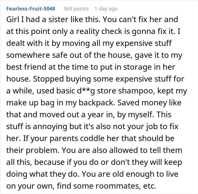The height and width of the screenshot is (194, 198).
Task: Click the words their problem
Action: tap(33, 150)
